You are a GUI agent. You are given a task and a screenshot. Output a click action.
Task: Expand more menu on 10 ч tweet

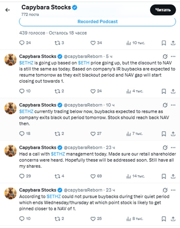point(173,105)
